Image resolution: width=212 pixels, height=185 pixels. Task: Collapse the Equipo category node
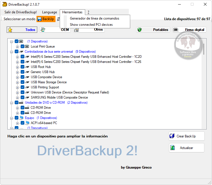12,118
